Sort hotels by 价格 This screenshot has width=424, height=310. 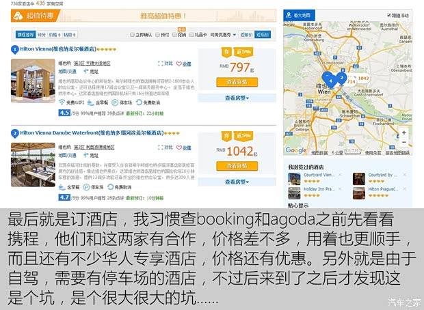coord(54,35)
